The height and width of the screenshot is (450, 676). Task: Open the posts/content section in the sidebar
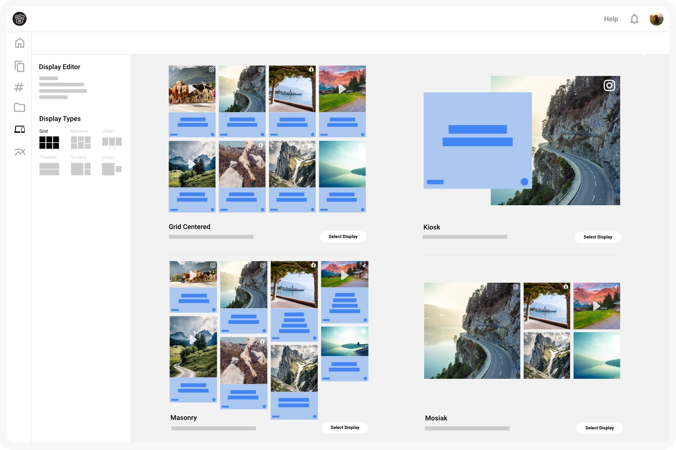pos(19,66)
